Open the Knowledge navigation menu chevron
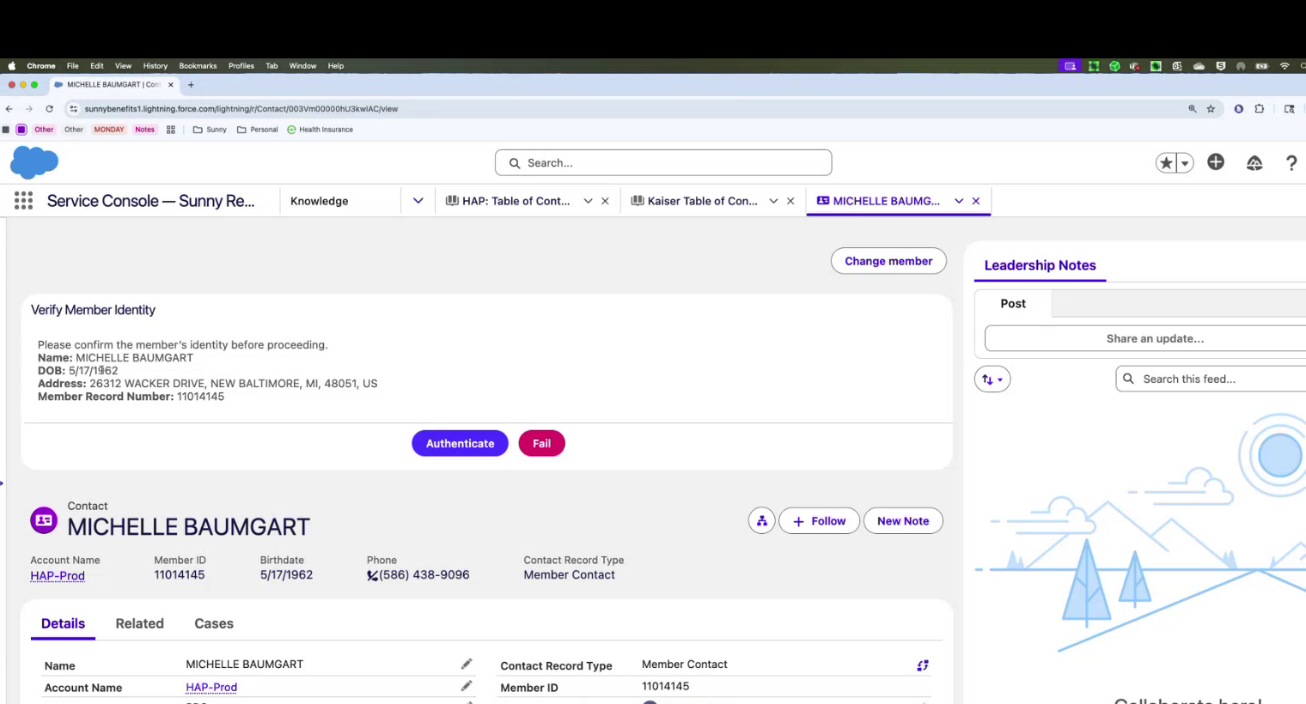The image size is (1306, 704). point(418,201)
